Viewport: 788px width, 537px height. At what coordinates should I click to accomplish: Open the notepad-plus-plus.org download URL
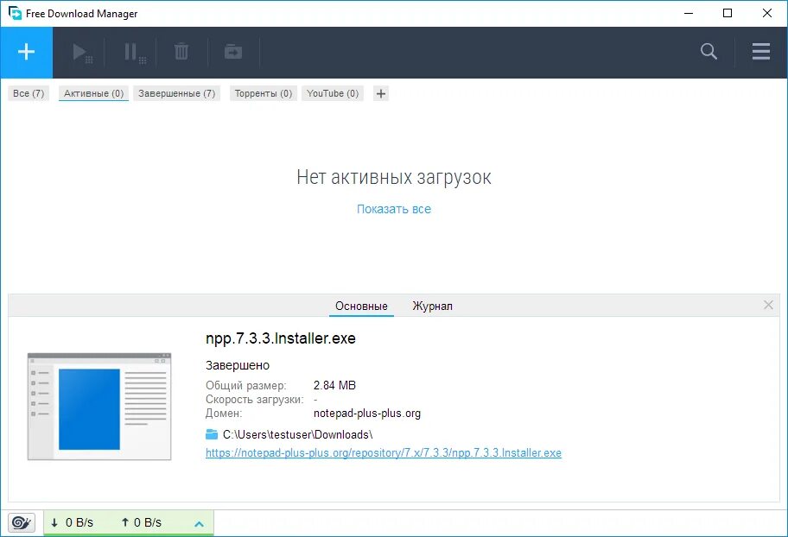point(384,452)
